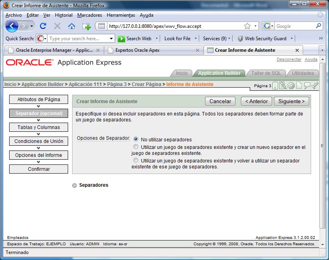Go back with Firefox back arrow
The width and height of the screenshot is (329, 260).
tap(12, 26)
